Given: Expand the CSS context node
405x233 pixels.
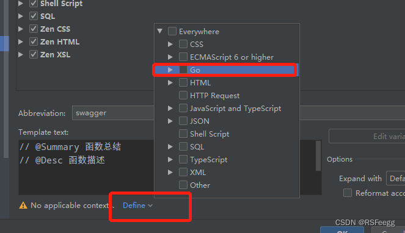Looking at the screenshot, I should (x=170, y=44).
